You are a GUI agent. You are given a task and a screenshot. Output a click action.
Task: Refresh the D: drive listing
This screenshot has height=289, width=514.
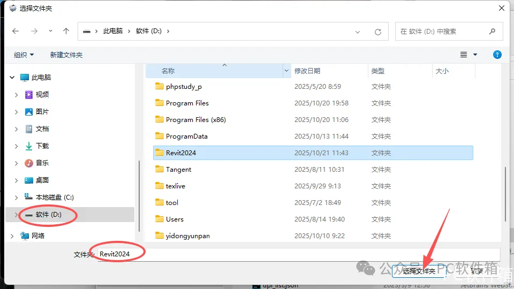click(x=378, y=32)
